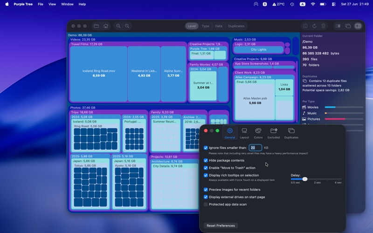
Task: Click the input source A icon
Action: tap(302, 4)
